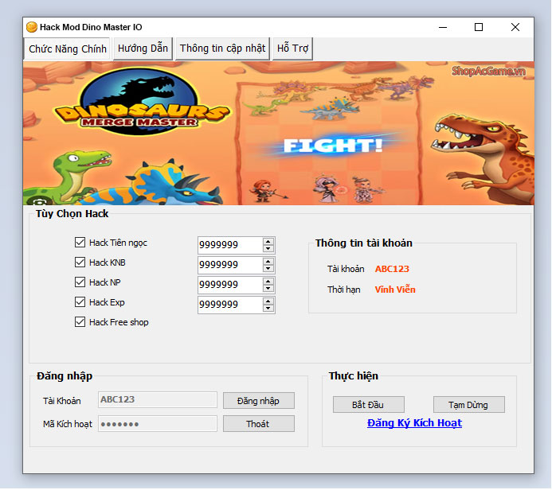Open the Thông tin cập nhật tab
552x490 pixels.
(x=222, y=49)
